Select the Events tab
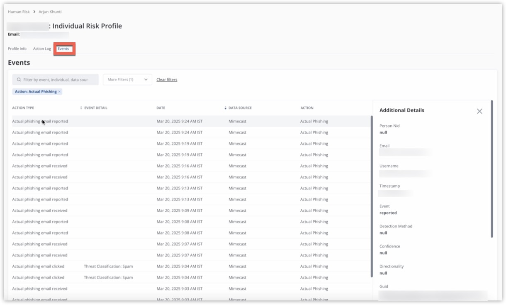 point(63,48)
